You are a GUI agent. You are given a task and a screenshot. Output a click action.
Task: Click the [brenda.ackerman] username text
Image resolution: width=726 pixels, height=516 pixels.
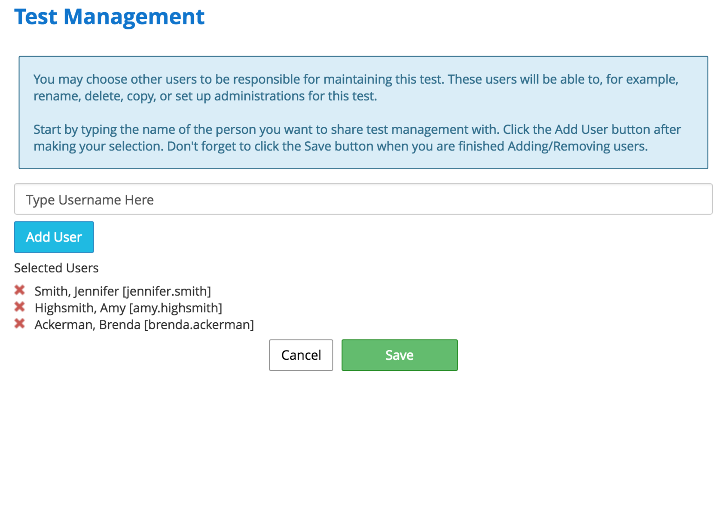pos(199,324)
